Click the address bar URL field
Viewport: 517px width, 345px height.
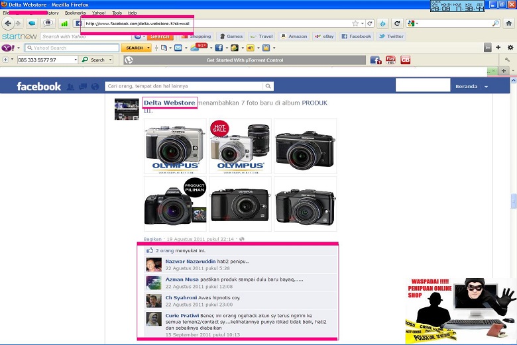tap(217, 23)
